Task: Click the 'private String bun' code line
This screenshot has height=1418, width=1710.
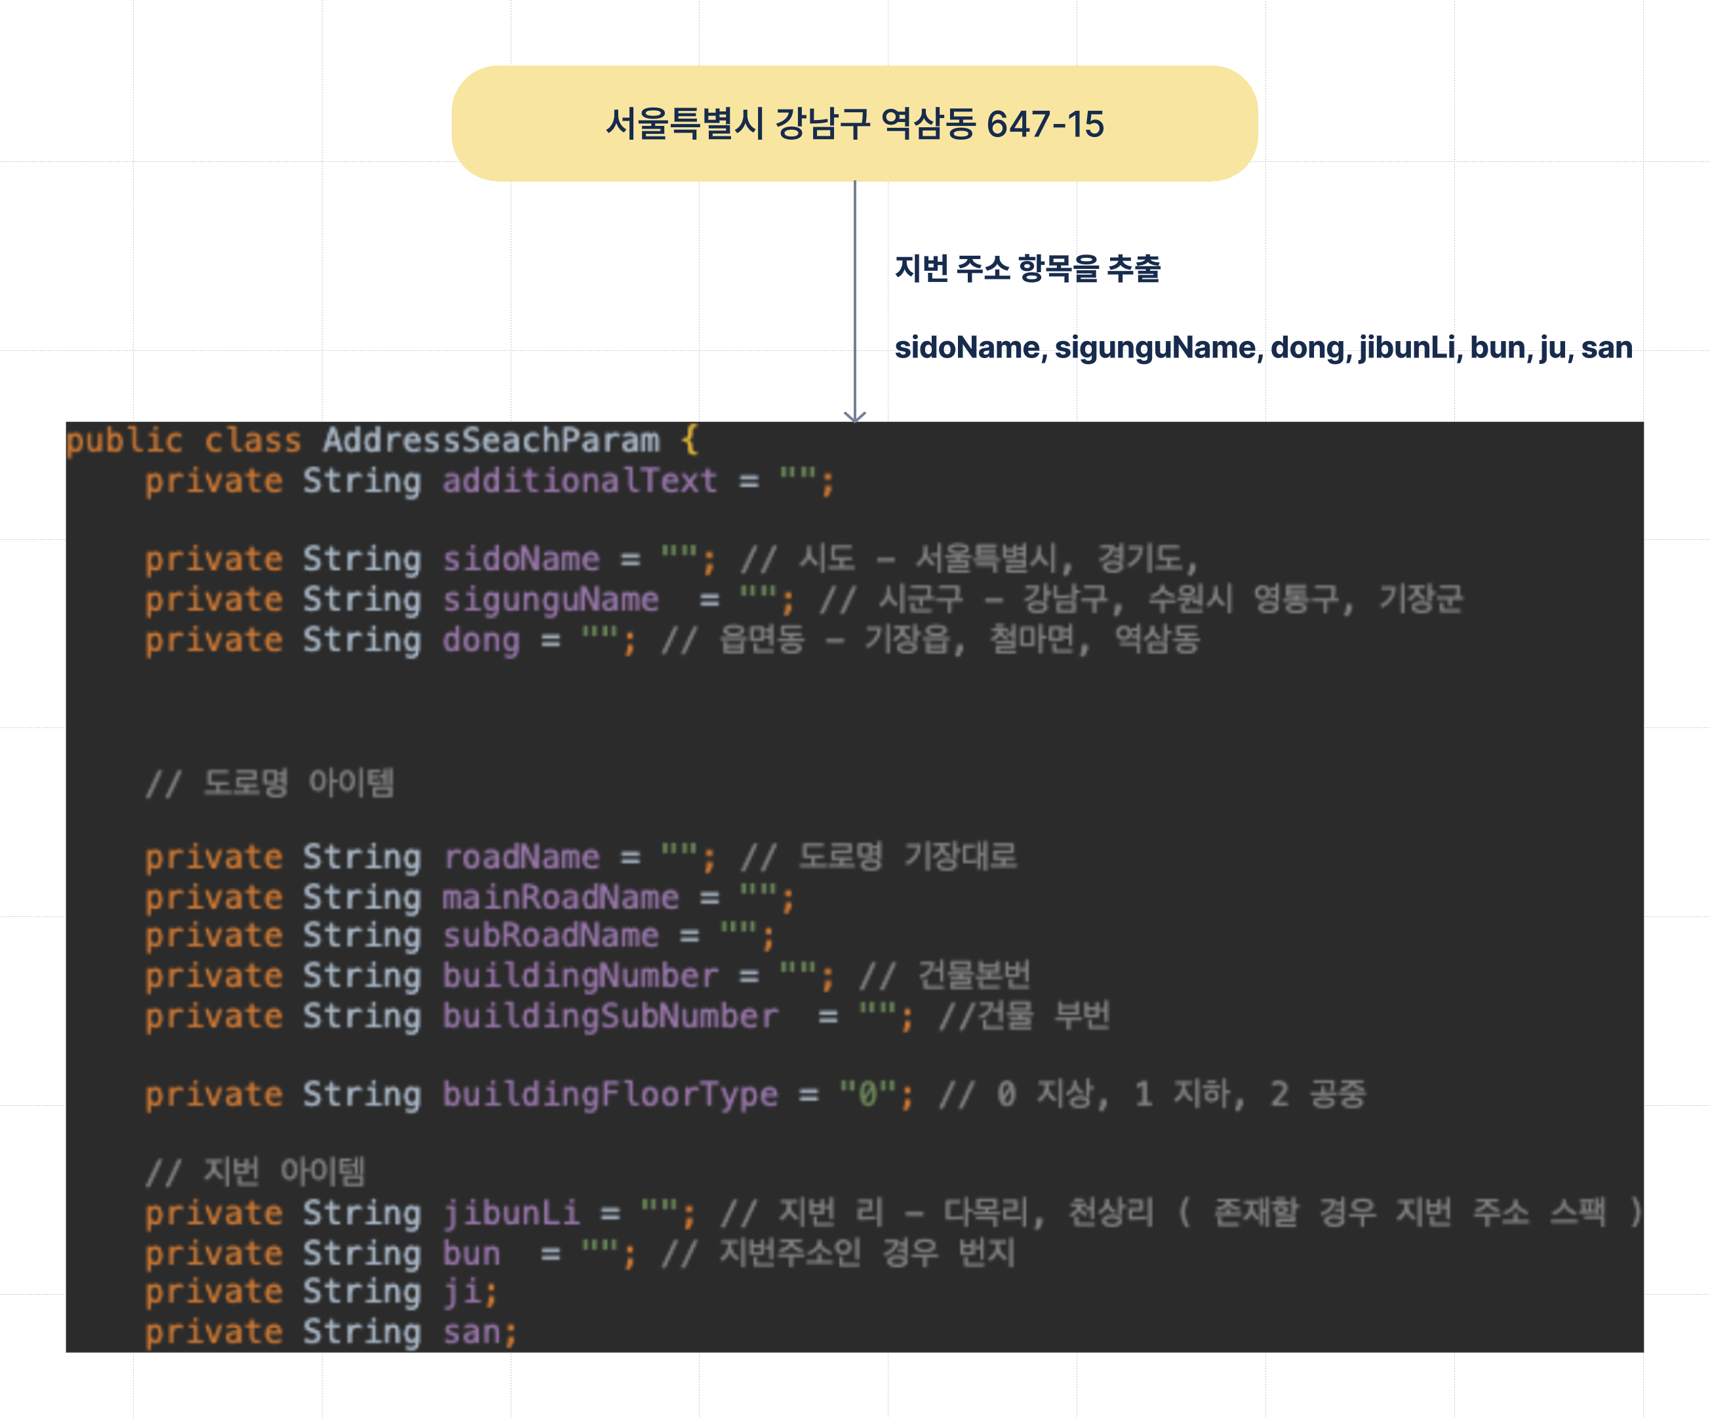Action: tap(580, 1253)
